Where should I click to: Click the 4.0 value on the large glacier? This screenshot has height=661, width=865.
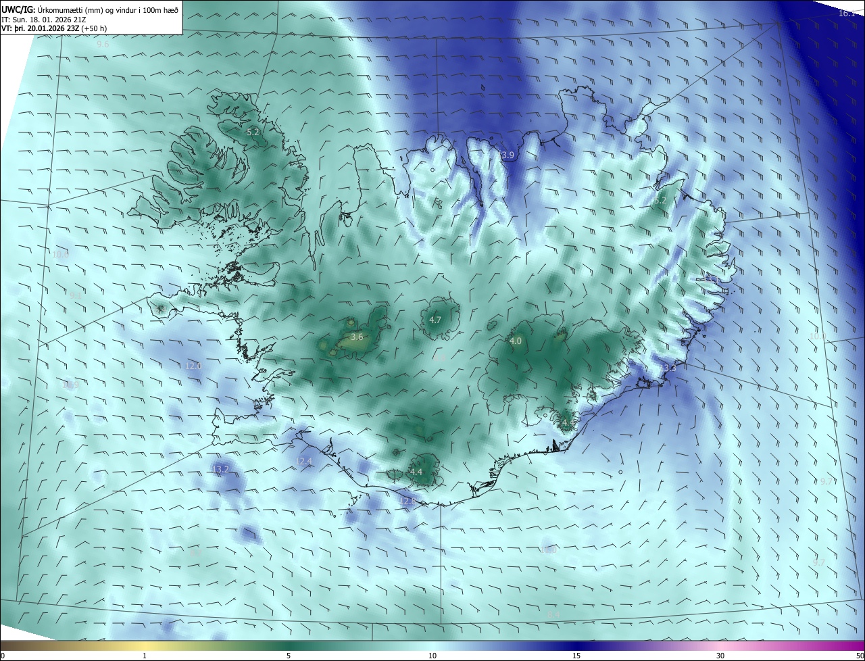pyautogui.click(x=516, y=341)
